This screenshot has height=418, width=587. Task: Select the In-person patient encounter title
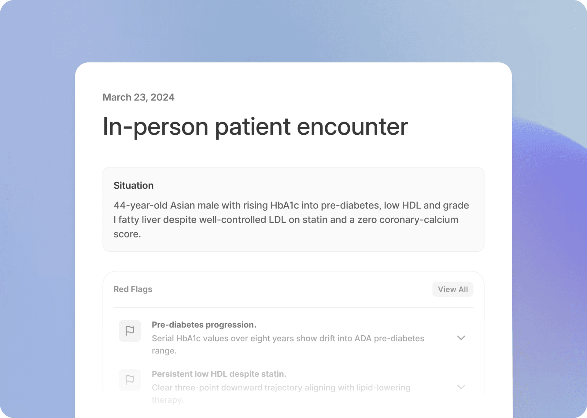coord(255,126)
